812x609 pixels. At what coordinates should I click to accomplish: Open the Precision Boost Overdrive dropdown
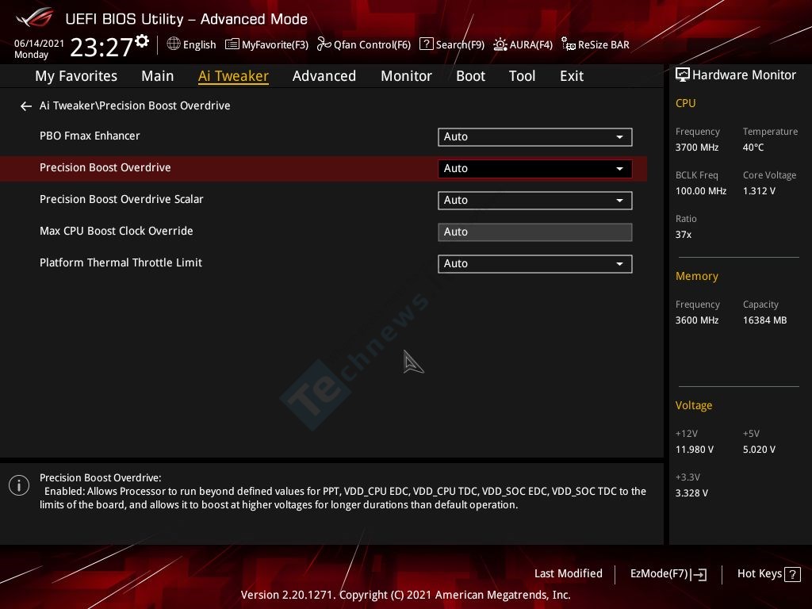point(535,168)
